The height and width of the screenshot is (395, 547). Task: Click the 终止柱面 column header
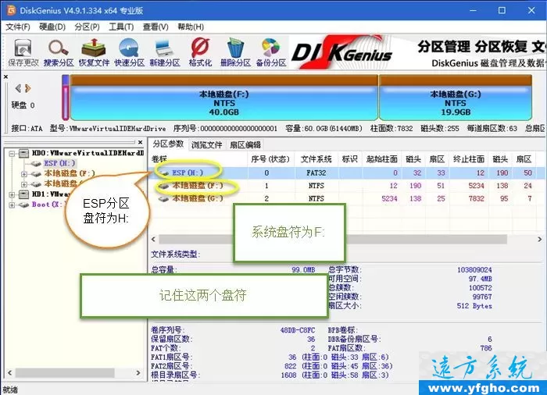(x=469, y=159)
